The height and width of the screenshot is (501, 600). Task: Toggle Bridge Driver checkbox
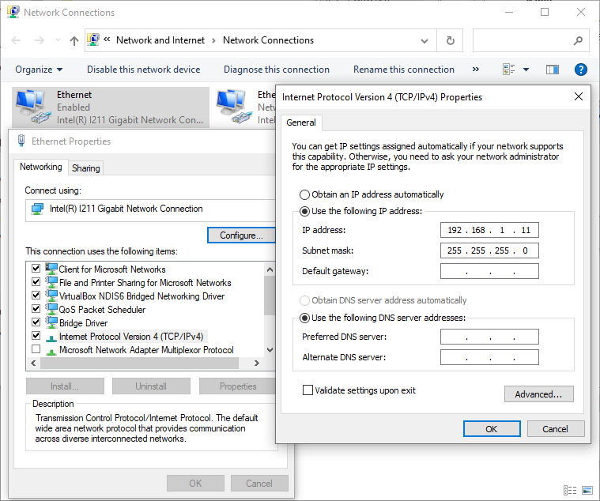36,322
